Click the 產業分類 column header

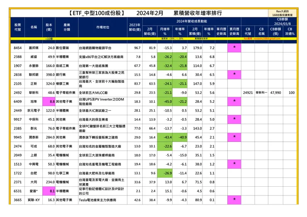click(x=67, y=27)
